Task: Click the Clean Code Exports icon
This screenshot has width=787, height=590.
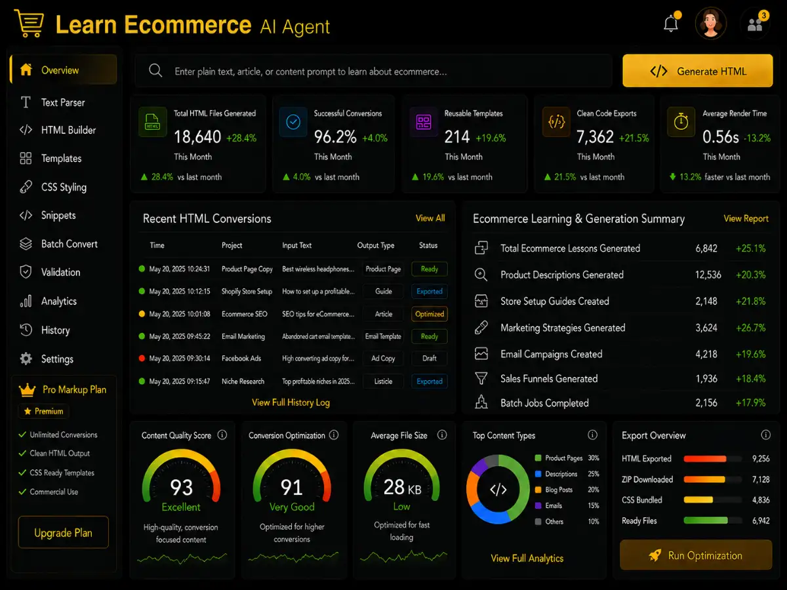Action: pos(556,123)
